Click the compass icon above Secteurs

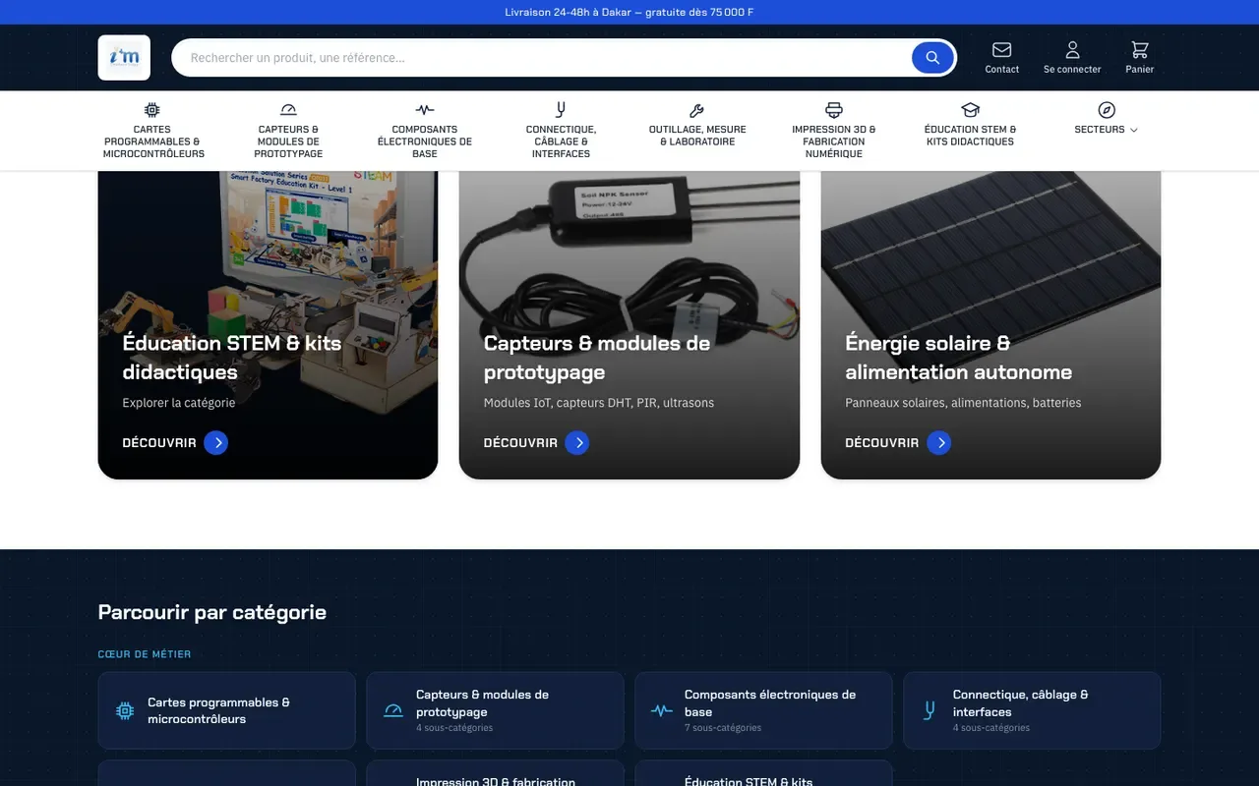point(1107,110)
